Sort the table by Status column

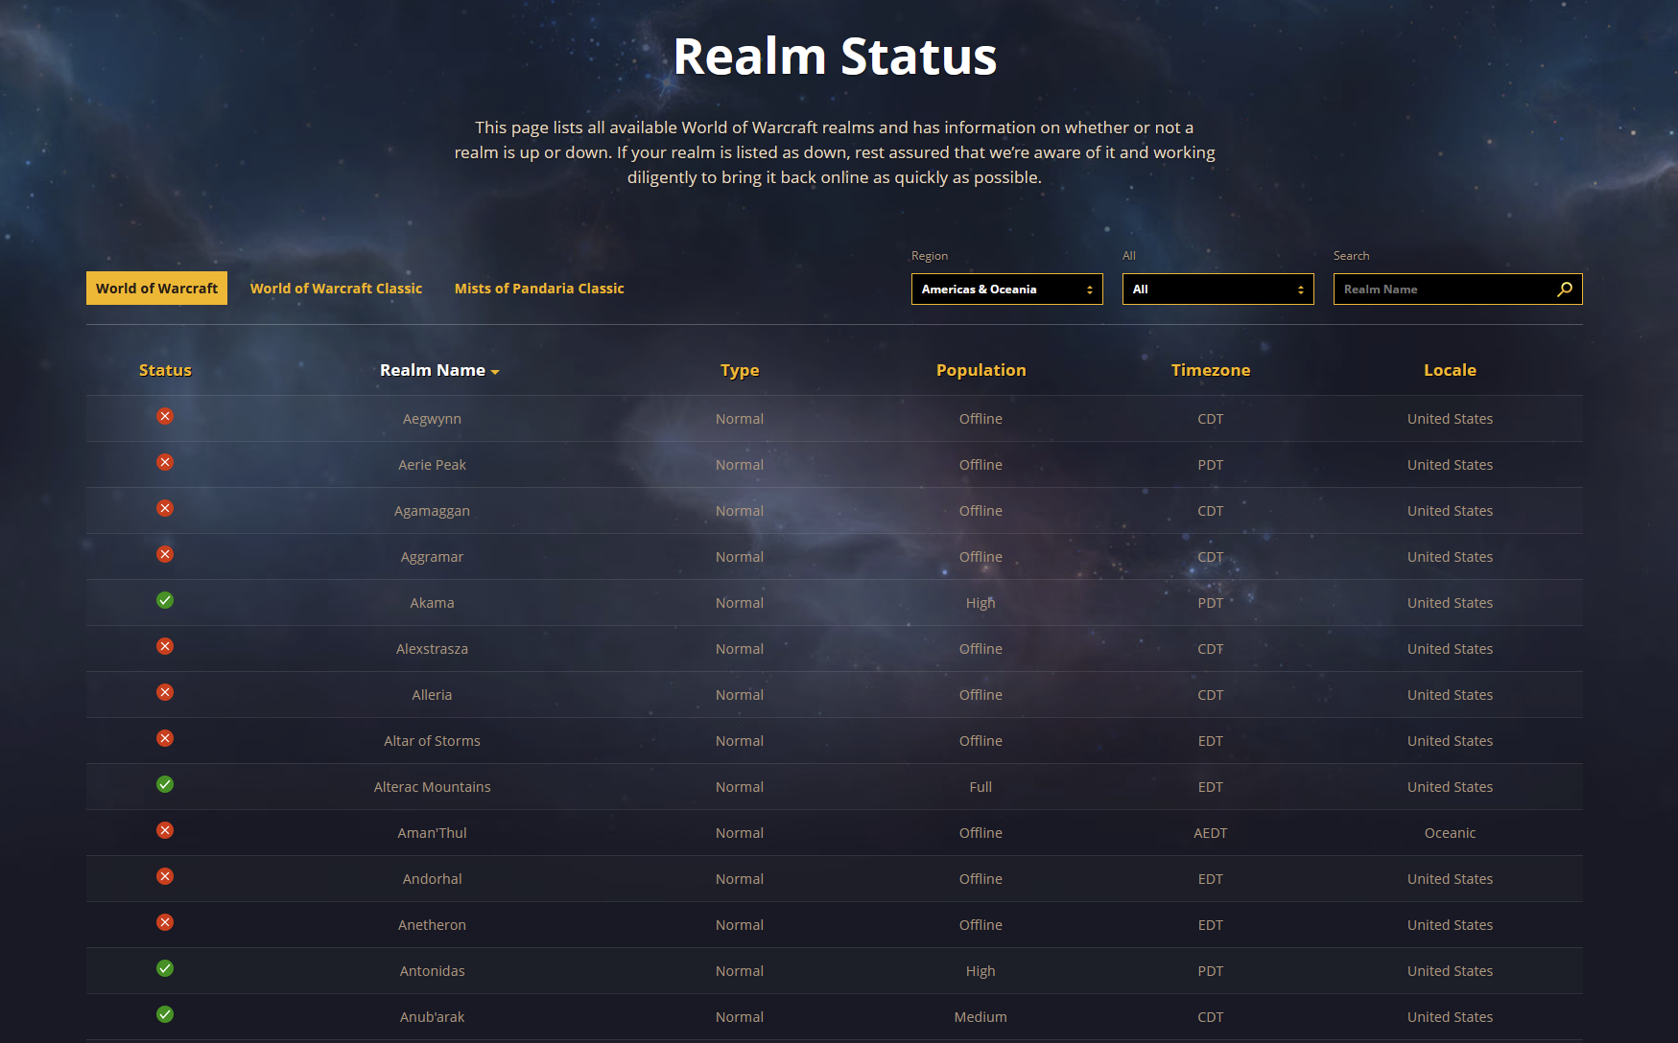(x=165, y=370)
